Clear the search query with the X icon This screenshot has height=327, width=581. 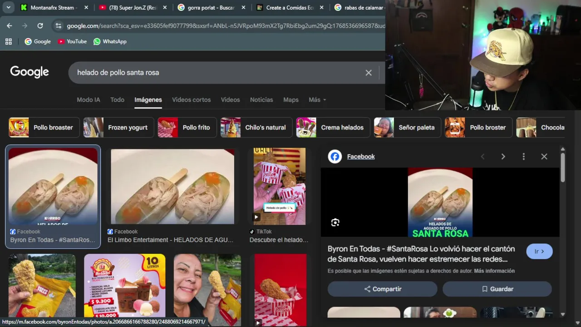[x=369, y=73]
